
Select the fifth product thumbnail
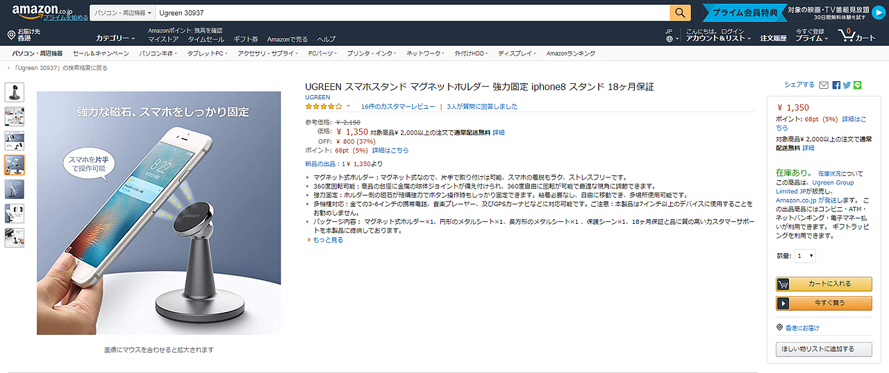[15, 189]
